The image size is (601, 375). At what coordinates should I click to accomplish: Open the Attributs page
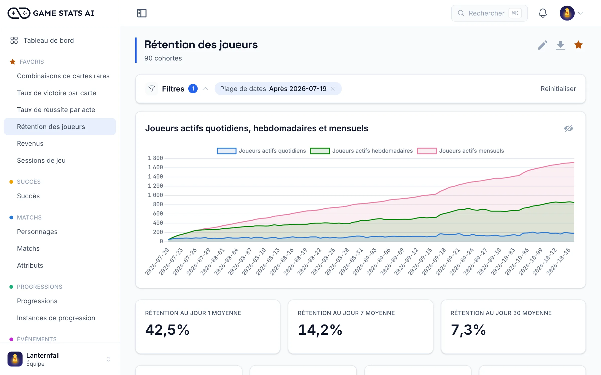[x=60, y=265]
